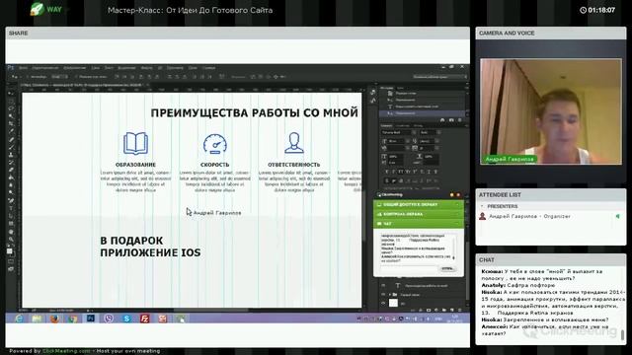Select the Rectangular Marquee tool
The width and height of the screenshot is (632, 355).
pos(11,101)
